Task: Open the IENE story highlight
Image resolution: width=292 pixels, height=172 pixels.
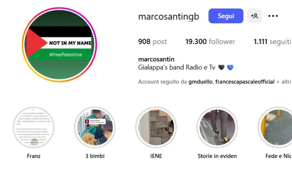Action: [156, 128]
